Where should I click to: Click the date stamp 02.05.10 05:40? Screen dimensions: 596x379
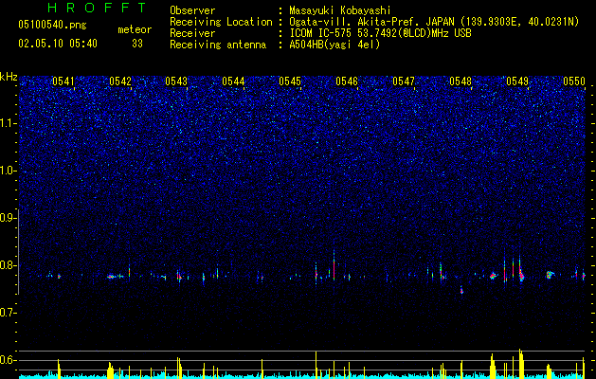coord(58,44)
